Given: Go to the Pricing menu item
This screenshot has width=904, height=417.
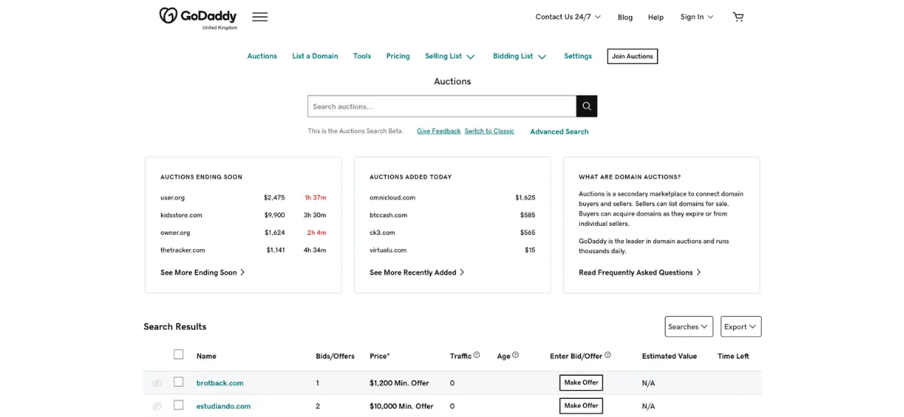Looking at the screenshot, I should (x=398, y=56).
